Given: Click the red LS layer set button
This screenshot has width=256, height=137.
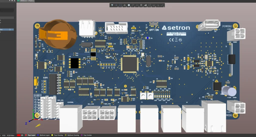Looking at the screenshot, I should pyautogui.click(x=20, y=135).
